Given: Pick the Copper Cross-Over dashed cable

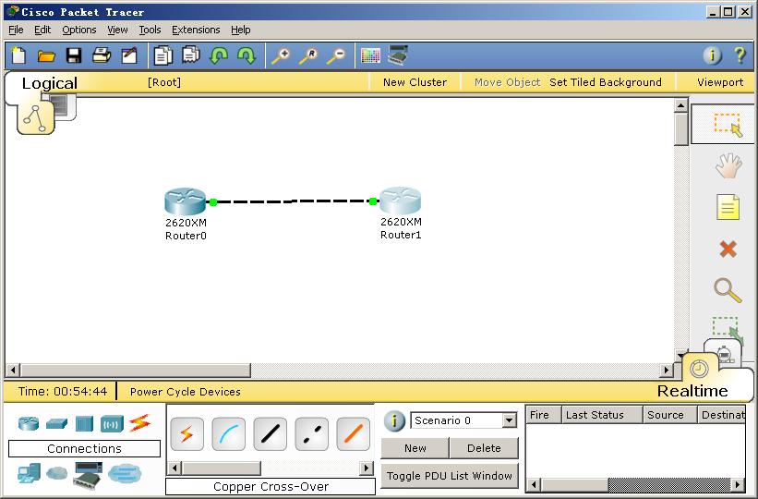Looking at the screenshot, I should point(312,434).
